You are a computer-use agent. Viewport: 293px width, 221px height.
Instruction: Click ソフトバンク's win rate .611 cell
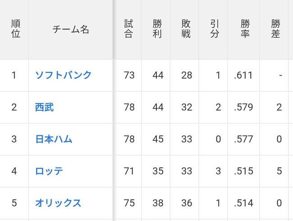tap(244, 76)
